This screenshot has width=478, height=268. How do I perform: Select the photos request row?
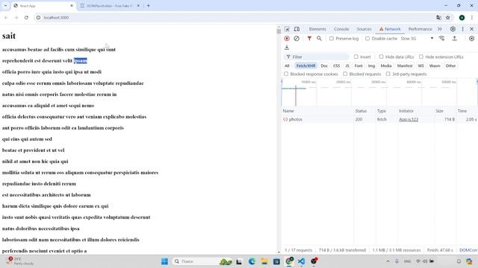379,119
